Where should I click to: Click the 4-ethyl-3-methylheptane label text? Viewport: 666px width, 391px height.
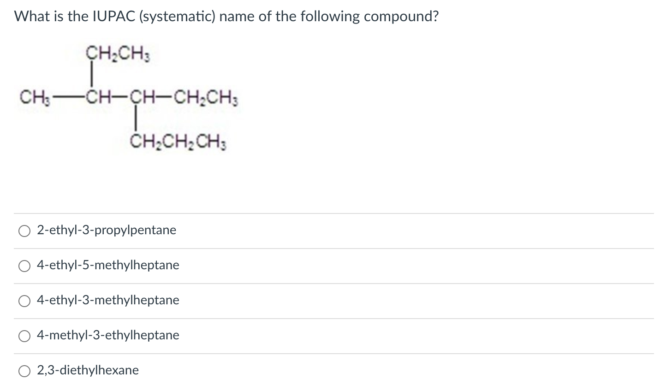108,300
